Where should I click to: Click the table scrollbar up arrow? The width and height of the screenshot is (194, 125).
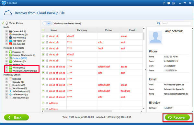[144, 28]
